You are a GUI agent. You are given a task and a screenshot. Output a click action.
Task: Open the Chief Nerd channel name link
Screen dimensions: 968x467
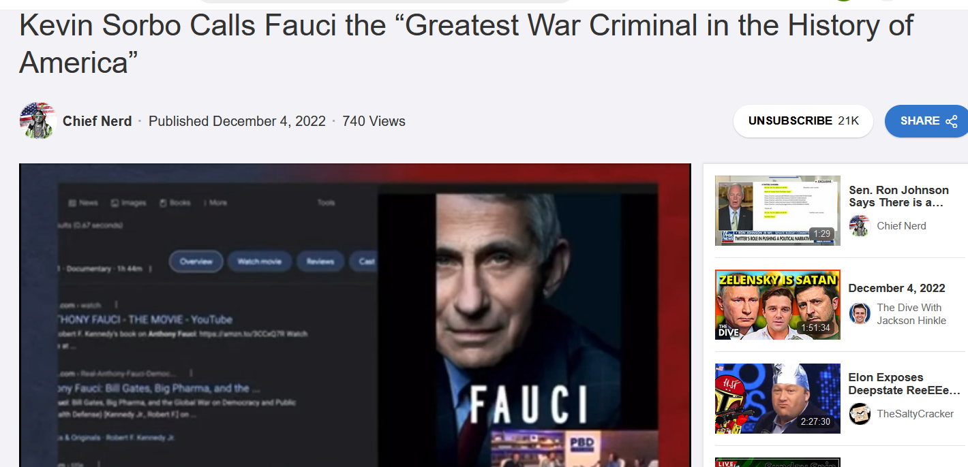pos(97,121)
